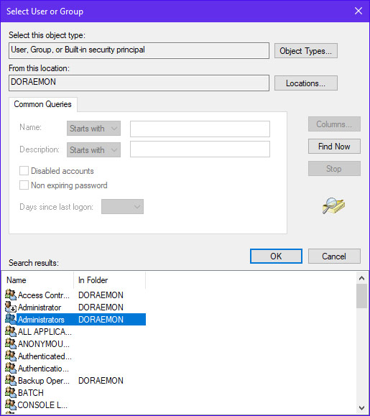This screenshot has width=370, height=416.
Task: Click the Administrators group icon
Action: click(11, 320)
